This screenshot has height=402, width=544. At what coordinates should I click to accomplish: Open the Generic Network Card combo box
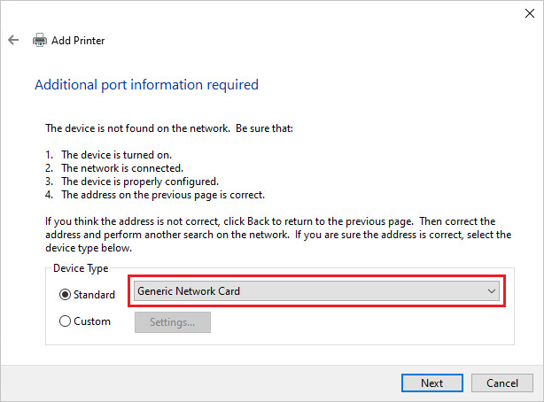click(317, 291)
